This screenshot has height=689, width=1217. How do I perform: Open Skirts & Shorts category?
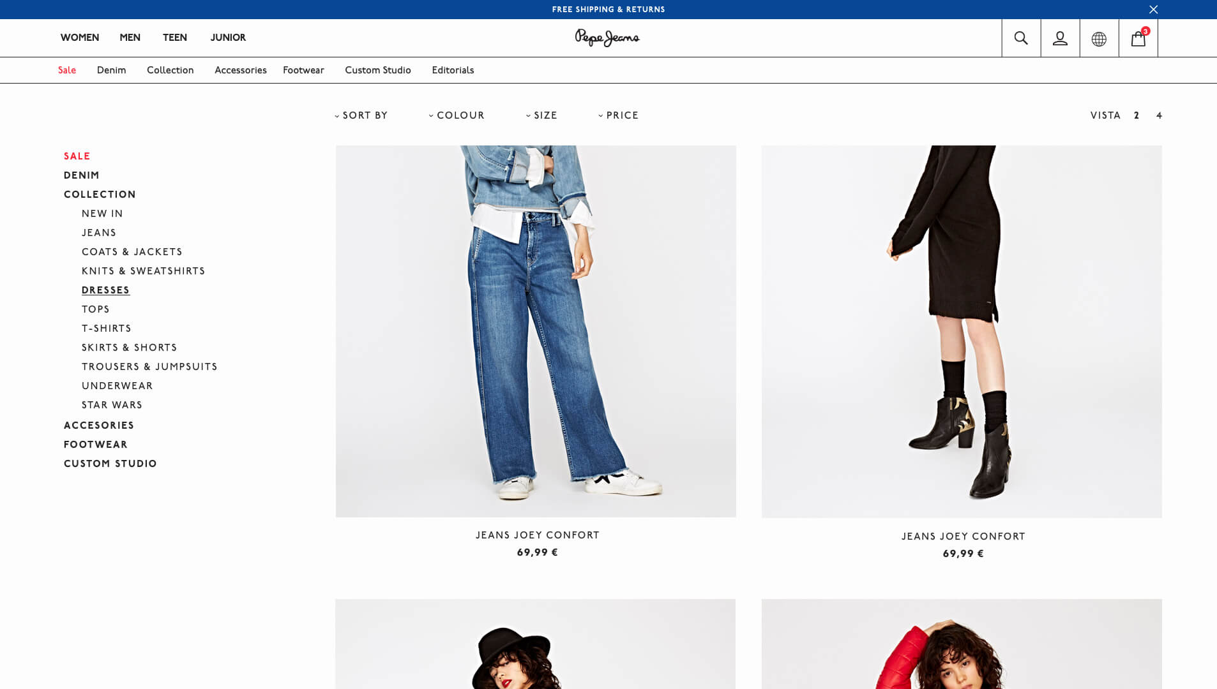point(129,348)
